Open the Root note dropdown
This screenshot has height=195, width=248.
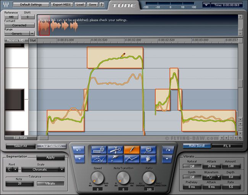[x=15, y=169]
